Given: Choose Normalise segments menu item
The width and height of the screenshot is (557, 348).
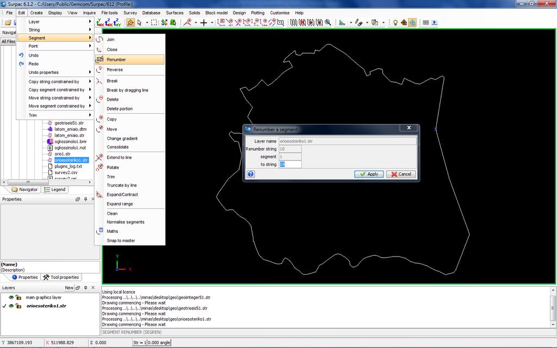Looking at the screenshot, I should [130, 222].
